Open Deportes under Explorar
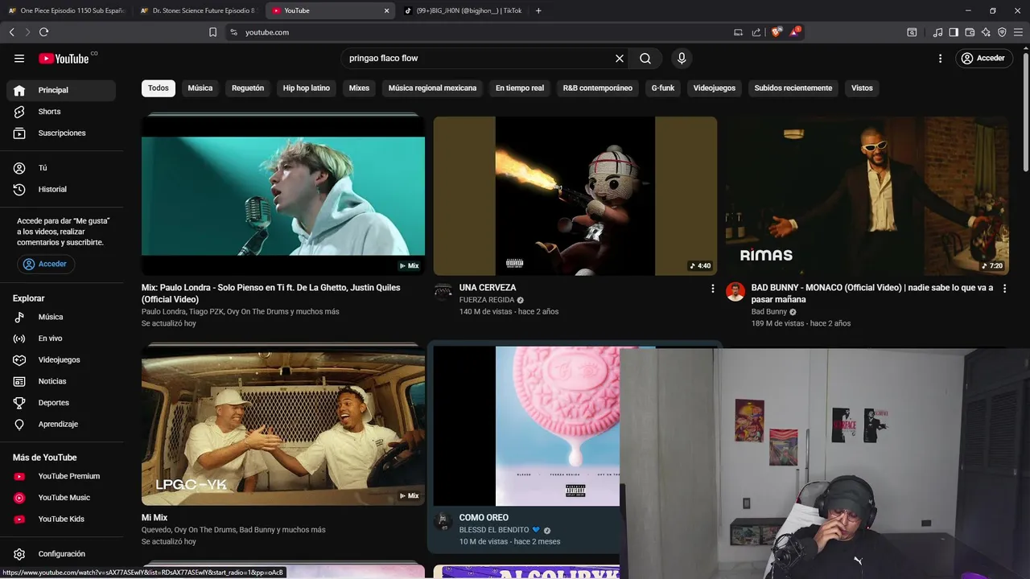The height and width of the screenshot is (579, 1030). coord(61,402)
